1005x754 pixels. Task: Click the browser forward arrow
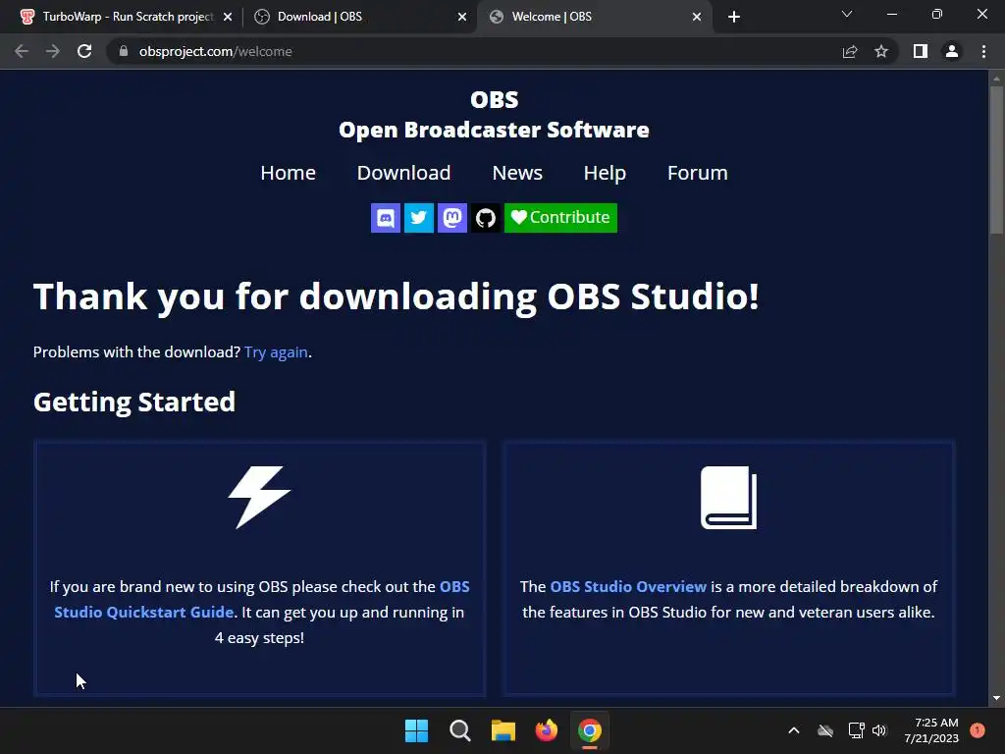(53, 51)
